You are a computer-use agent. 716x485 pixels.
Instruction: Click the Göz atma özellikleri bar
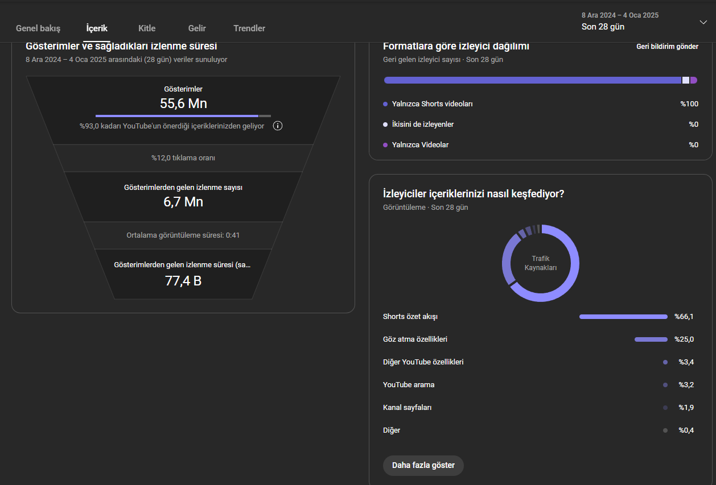pos(651,339)
